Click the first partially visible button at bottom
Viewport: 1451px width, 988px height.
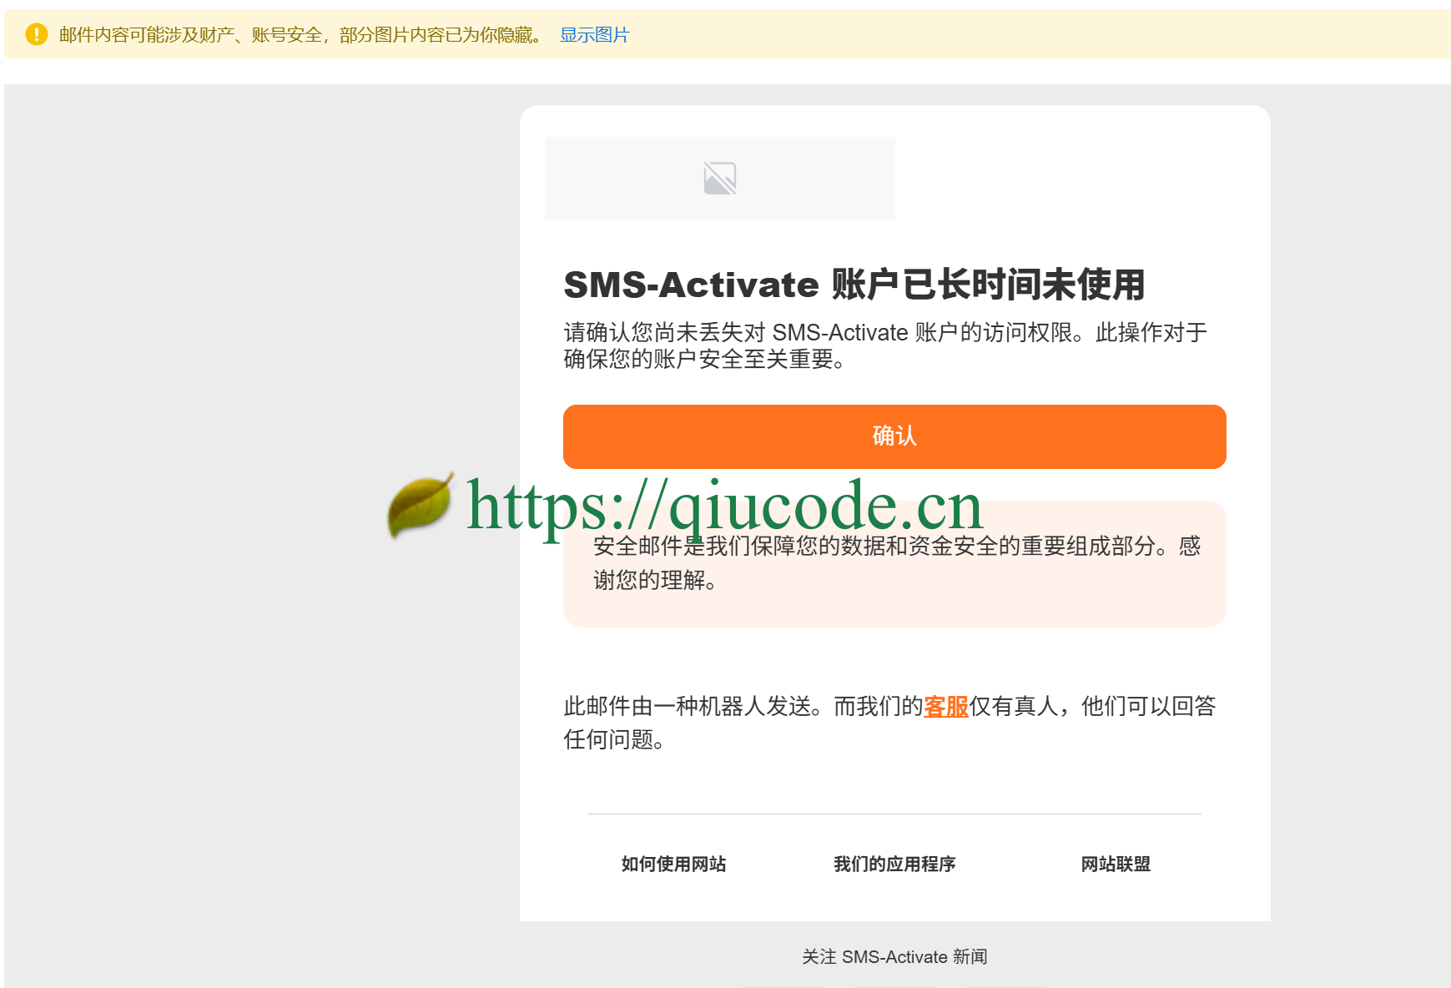(x=784, y=985)
